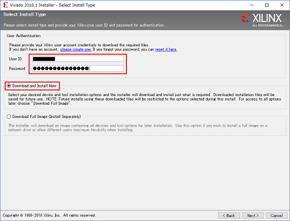This screenshot has height=221, width=290.
Task: Cancel the installer
Action: click(277, 215)
